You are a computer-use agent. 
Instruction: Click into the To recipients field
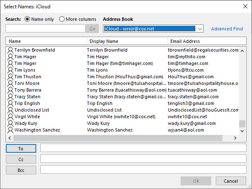[143, 148]
